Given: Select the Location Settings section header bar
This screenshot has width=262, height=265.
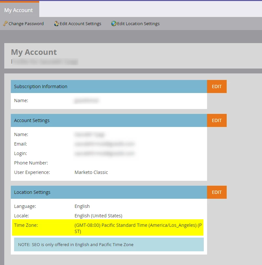Looking at the screenshot, I should [109, 192].
